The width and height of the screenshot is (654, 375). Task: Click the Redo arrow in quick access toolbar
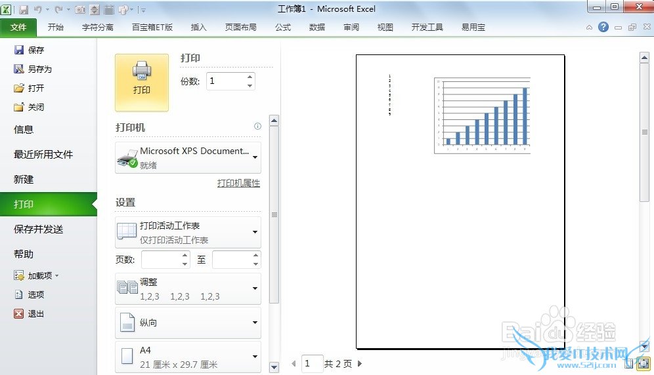coord(58,9)
